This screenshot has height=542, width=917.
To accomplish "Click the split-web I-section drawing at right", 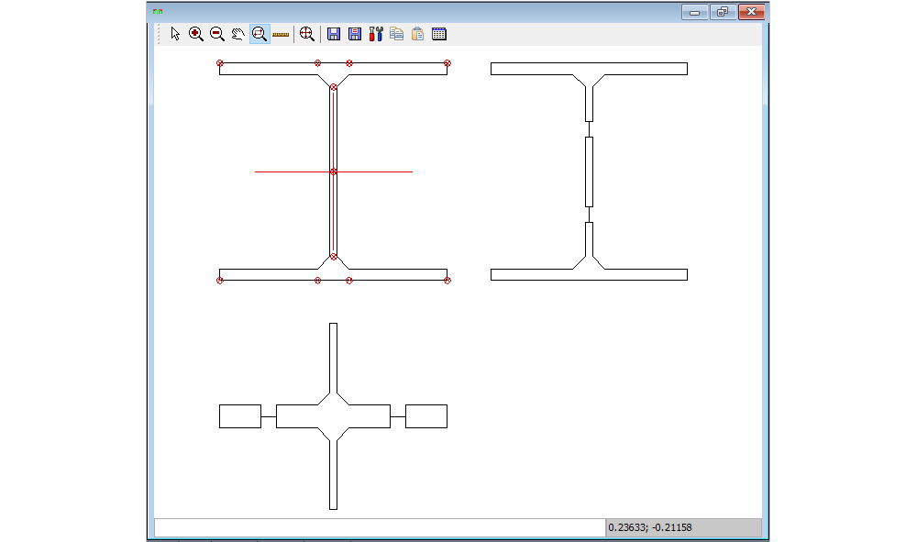I will (589, 171).
